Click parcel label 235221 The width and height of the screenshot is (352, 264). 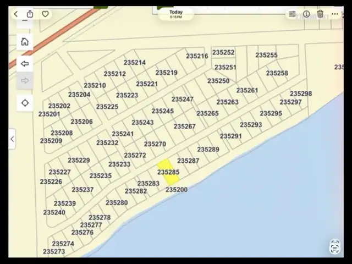pos(147,84)
